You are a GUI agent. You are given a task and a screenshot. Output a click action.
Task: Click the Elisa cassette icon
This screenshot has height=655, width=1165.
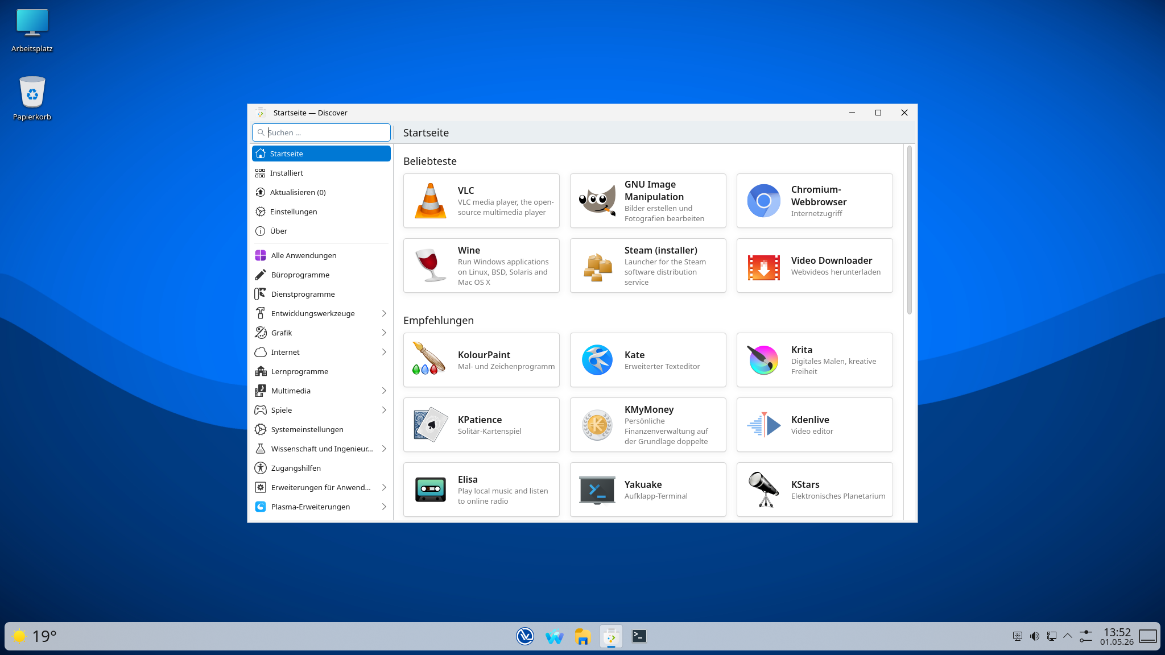pos(431,490)
